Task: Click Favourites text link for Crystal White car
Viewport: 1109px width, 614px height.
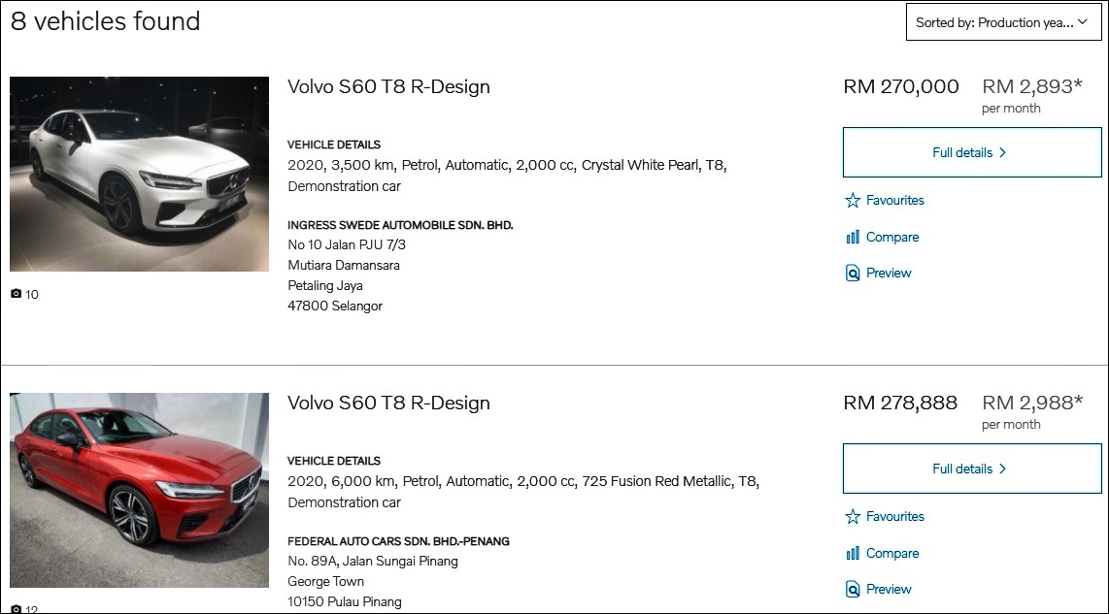Action: [894, 201]
